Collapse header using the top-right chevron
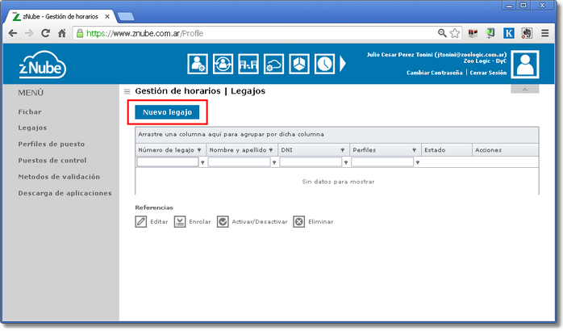The image size is (563, 331). (x=524, y=89)
